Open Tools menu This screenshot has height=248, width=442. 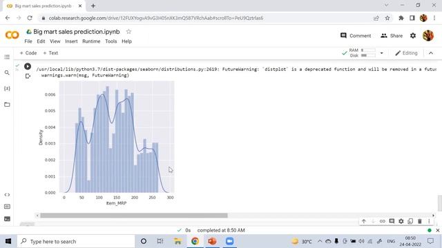click(x=111, y=41)
